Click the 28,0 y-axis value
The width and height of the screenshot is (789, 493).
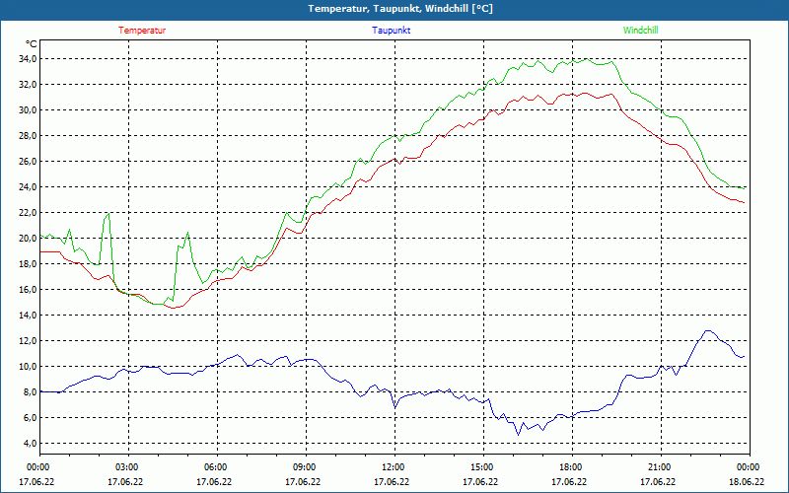(28, 136)
